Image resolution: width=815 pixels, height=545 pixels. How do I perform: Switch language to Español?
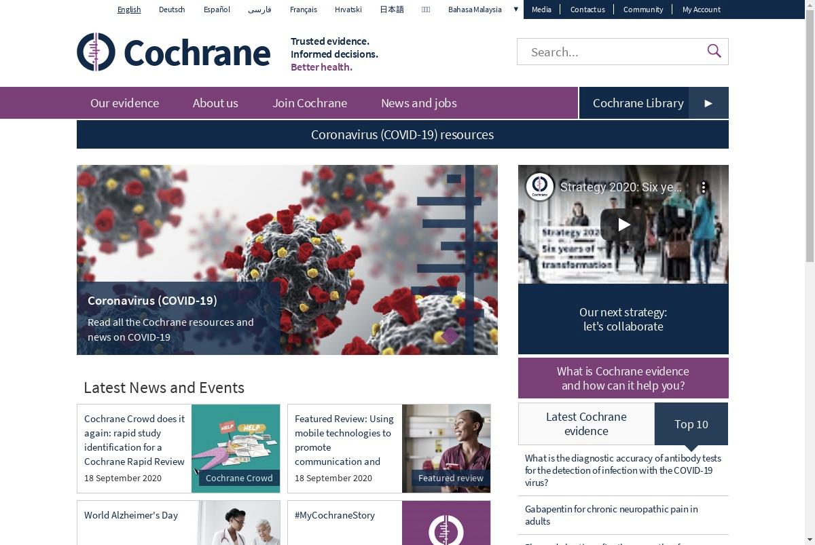217,10
